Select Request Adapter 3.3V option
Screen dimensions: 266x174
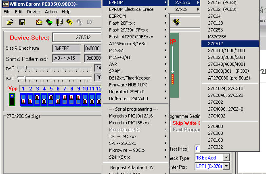click(x=136, y=168)
